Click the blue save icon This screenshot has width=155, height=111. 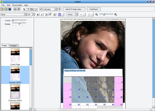coord(10,9)
